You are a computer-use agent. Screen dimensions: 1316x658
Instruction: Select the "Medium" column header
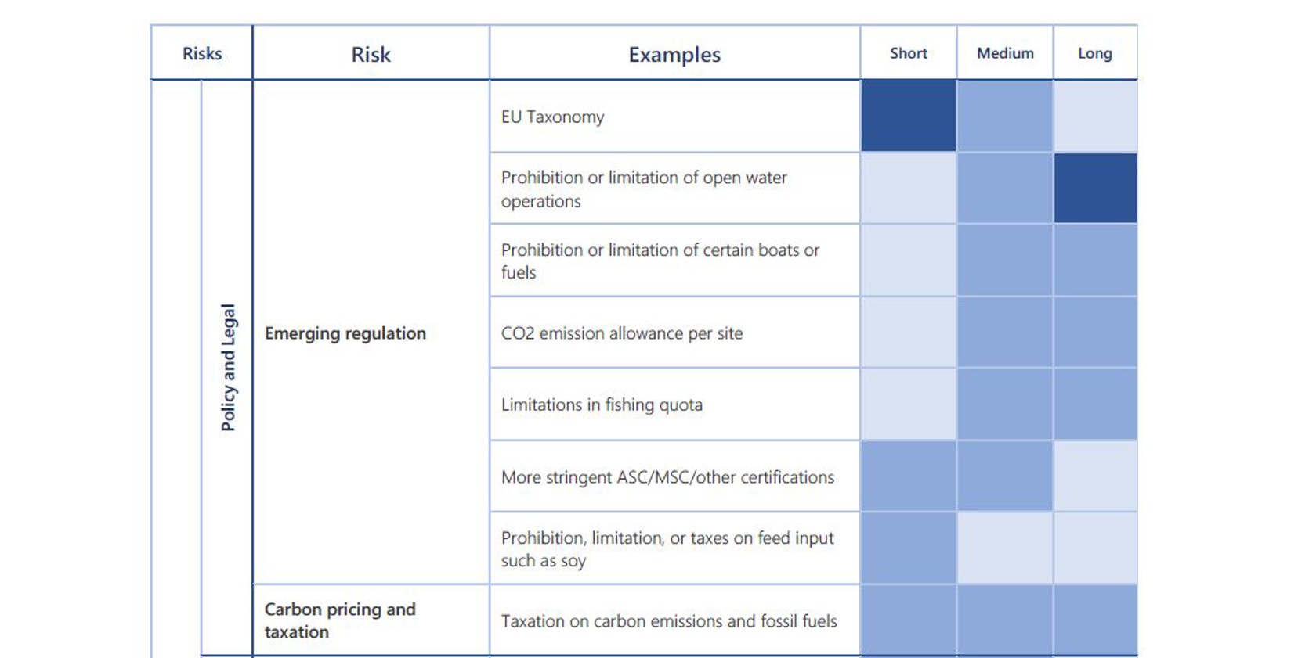(x=1005, y=53)
